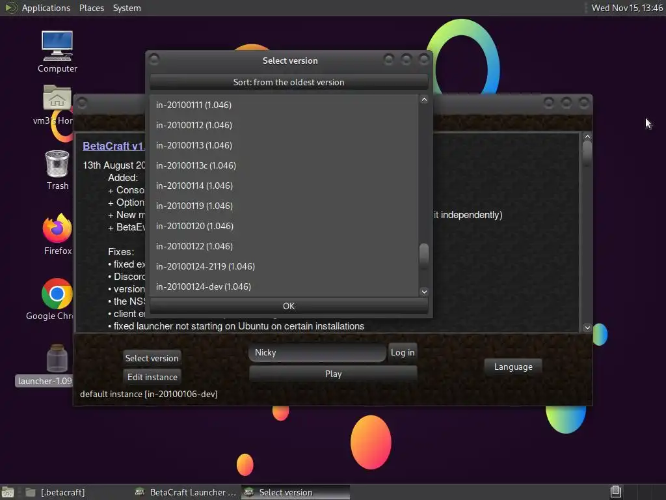
Task: Open the System menu
Action: click(x=127, y=8)
